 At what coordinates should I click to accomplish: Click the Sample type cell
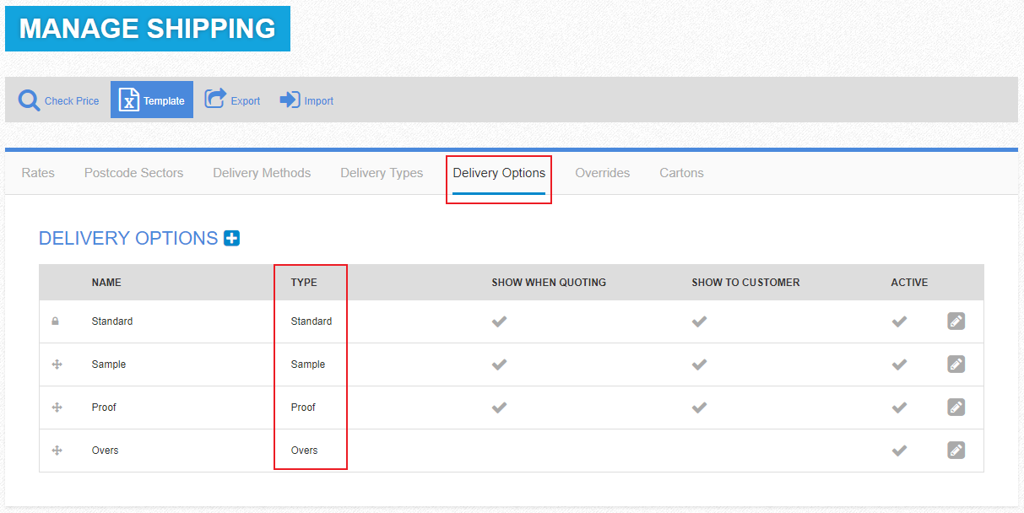click(308, 364)
